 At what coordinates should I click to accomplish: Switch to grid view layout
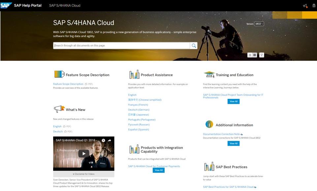[255, 55]
